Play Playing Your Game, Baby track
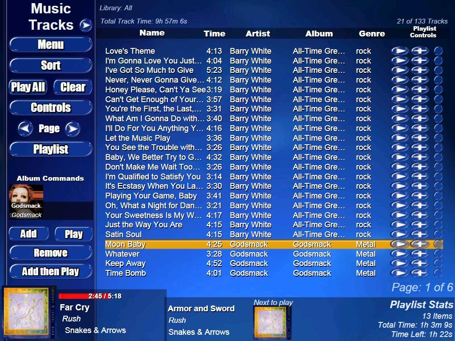The width and height of the screenshot is (455, 341). (400, 196)
